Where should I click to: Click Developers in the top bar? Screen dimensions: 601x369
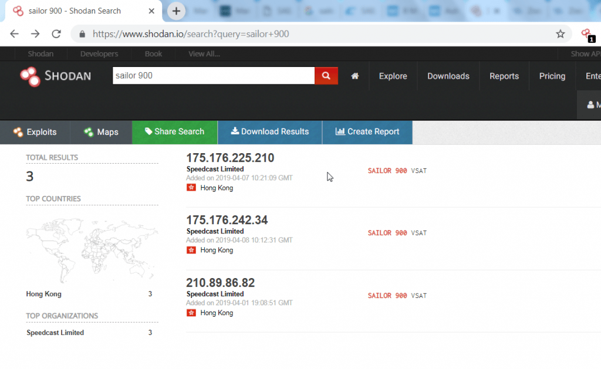point(99,53)
